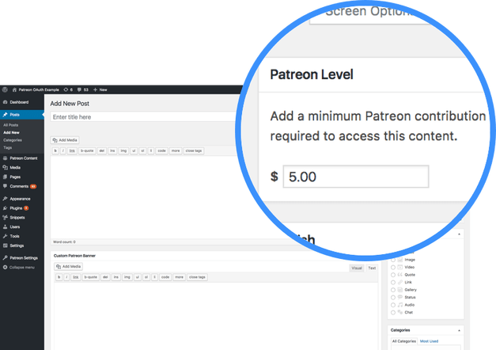
Task: Open Plugins in the admin sidebar
Action: (x=16, y=207)
